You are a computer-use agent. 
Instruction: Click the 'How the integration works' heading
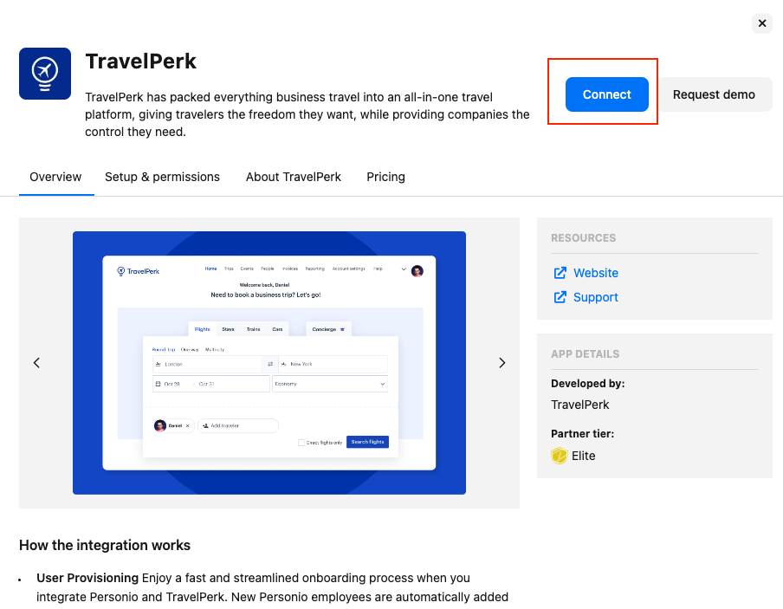pos(105,545)
